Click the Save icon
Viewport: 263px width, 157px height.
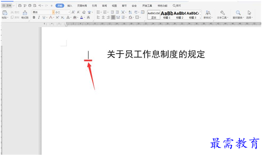click(x=20, y=6)
